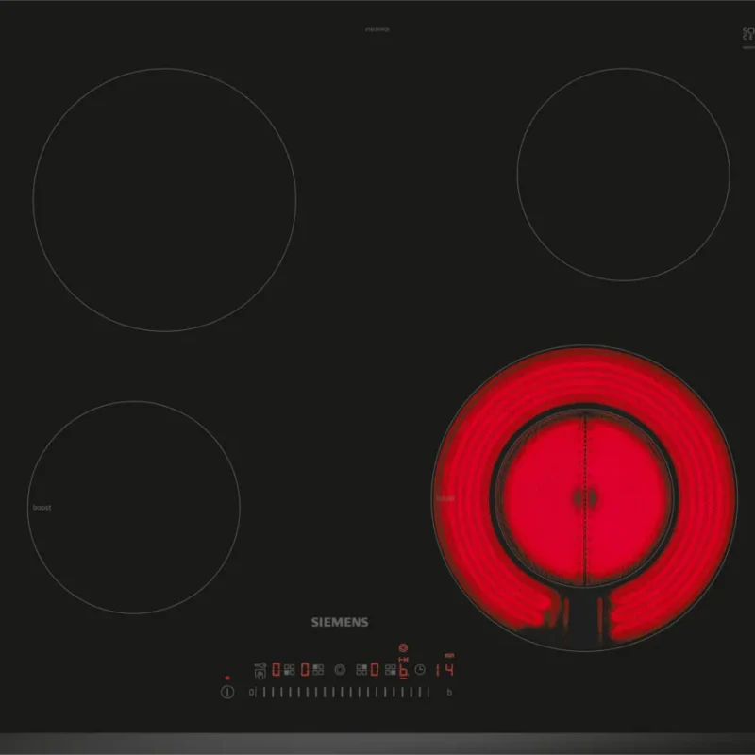Screen dimensions: 755x755
Task: Tap the first red '0' heat display
Action: click(x=277, y=669)
